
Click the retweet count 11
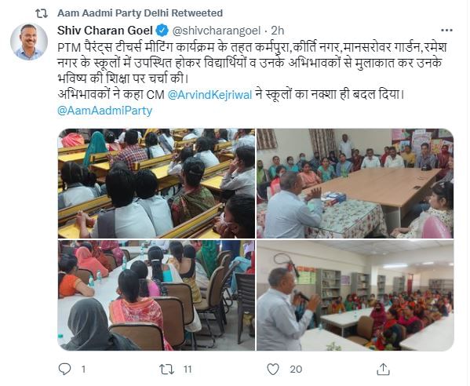[x=188, y=370]
